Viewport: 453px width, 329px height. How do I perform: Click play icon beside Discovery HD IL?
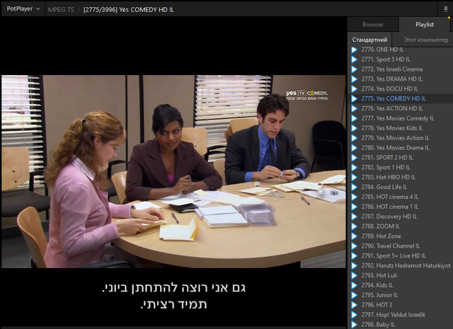(x=354, y=217)
